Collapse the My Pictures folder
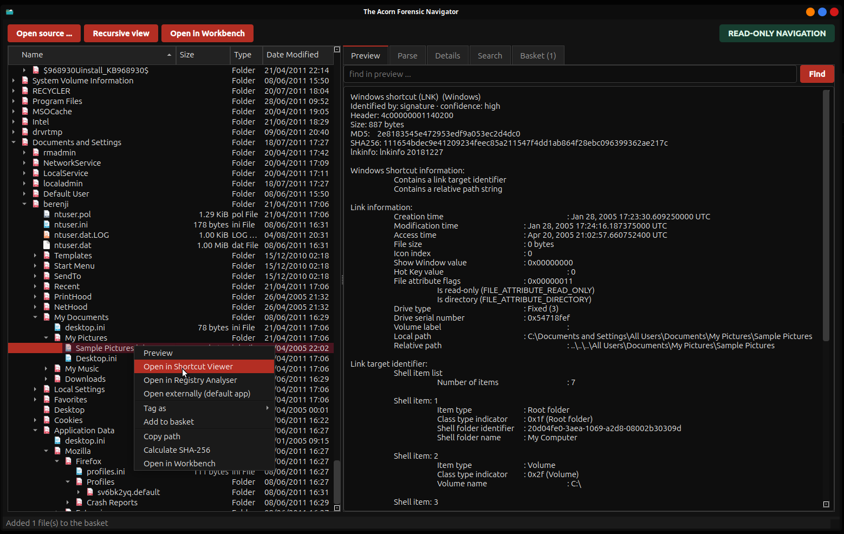 tap(46, 338)
